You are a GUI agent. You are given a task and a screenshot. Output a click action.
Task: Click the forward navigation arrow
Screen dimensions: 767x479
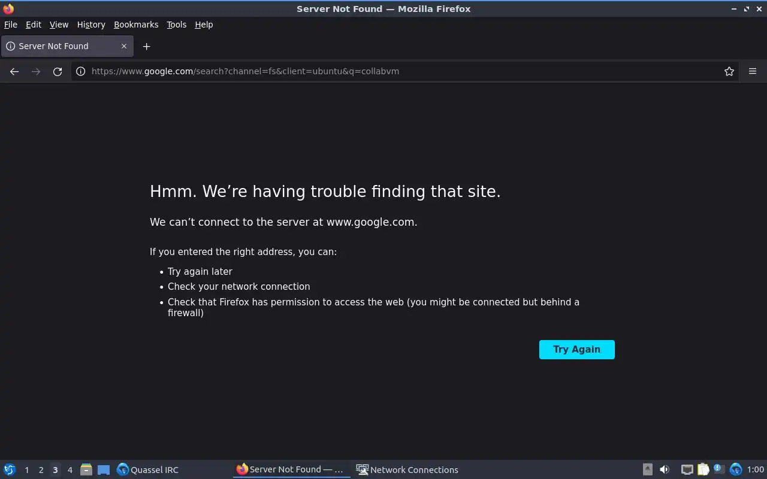36,71
